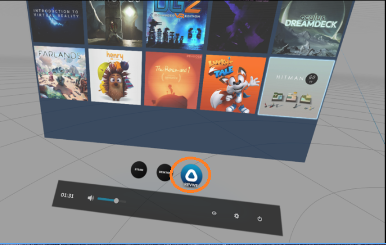Open Introduction to Virtual Reality tile

[x=57, y=21]
